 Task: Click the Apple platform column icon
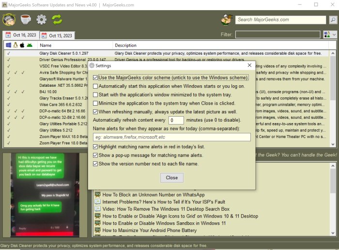click(x=22, y=45)
